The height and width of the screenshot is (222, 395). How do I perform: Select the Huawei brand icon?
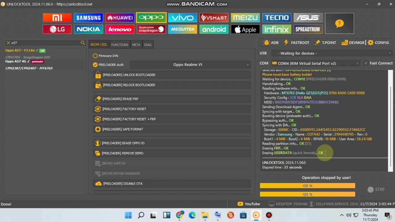120,18
